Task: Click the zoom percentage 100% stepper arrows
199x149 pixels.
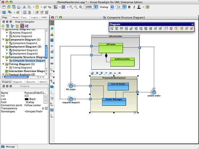Action: pyautogui.click(x=96, y=7)
